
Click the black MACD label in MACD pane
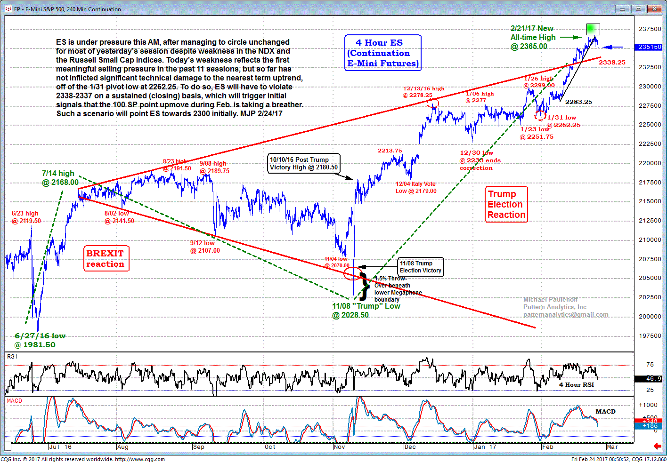pos(605,411)
